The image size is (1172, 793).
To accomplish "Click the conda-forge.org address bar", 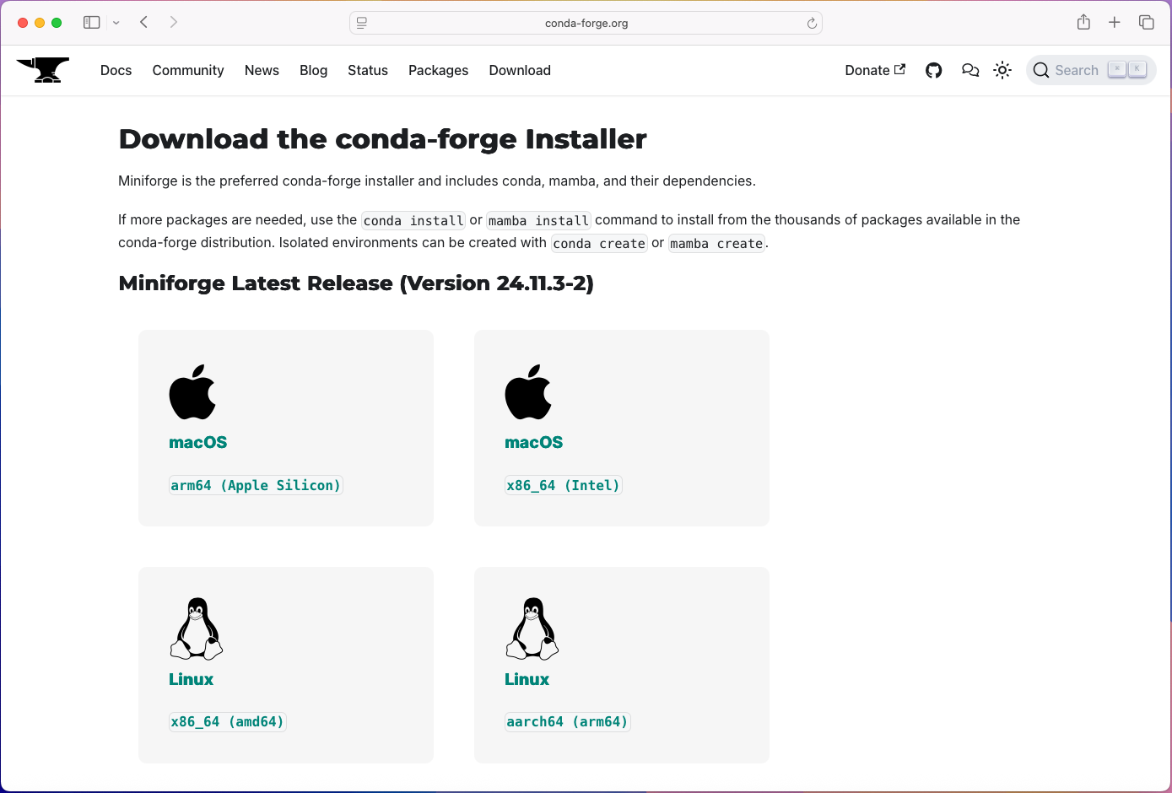I will point(586,23).
